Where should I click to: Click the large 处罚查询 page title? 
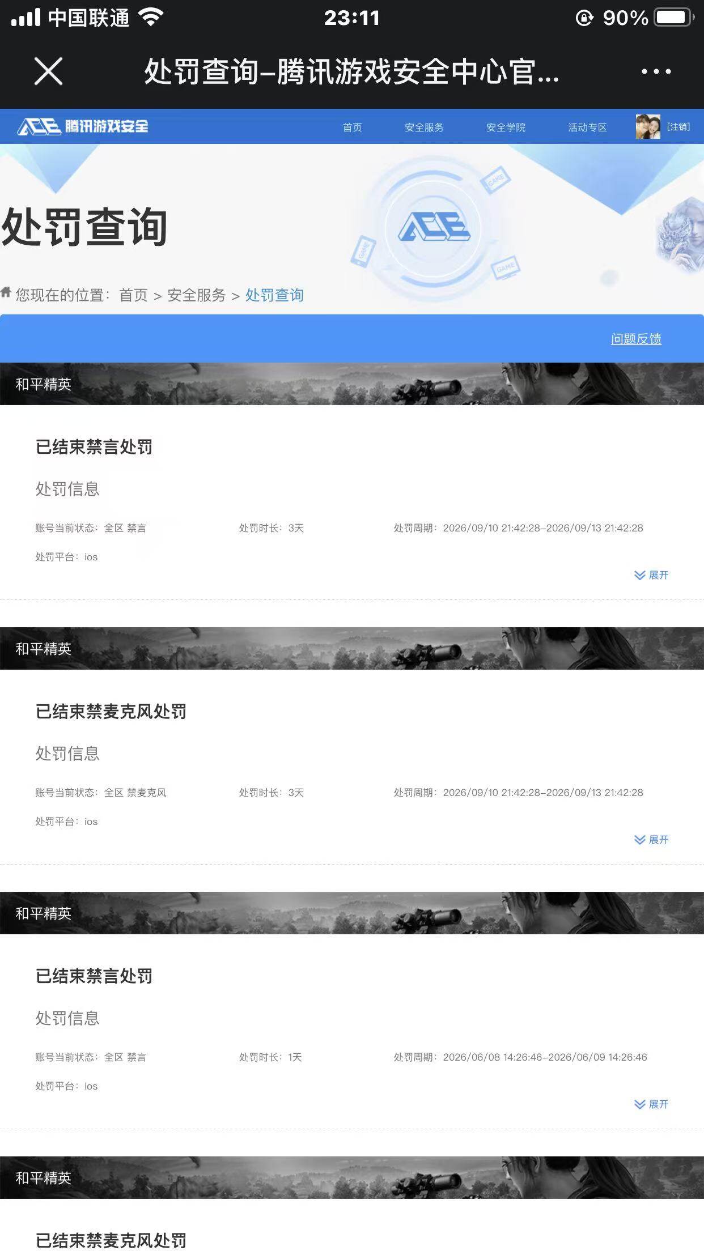coord(84,227)
